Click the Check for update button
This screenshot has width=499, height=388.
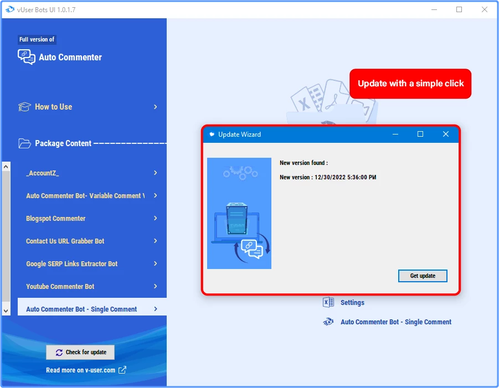pyautogui.click(x=80, y=353)
